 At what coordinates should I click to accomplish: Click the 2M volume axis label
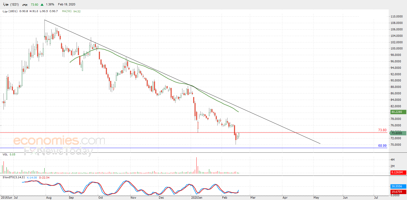(392, 166)
